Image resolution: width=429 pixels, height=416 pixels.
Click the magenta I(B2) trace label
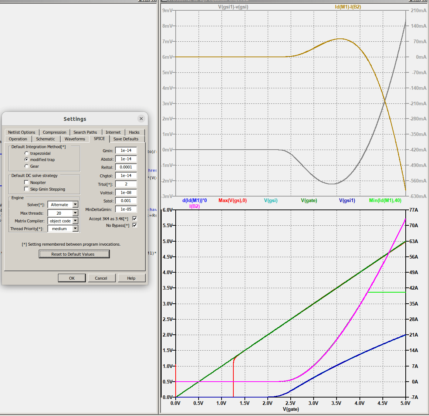tap(195, 206)
